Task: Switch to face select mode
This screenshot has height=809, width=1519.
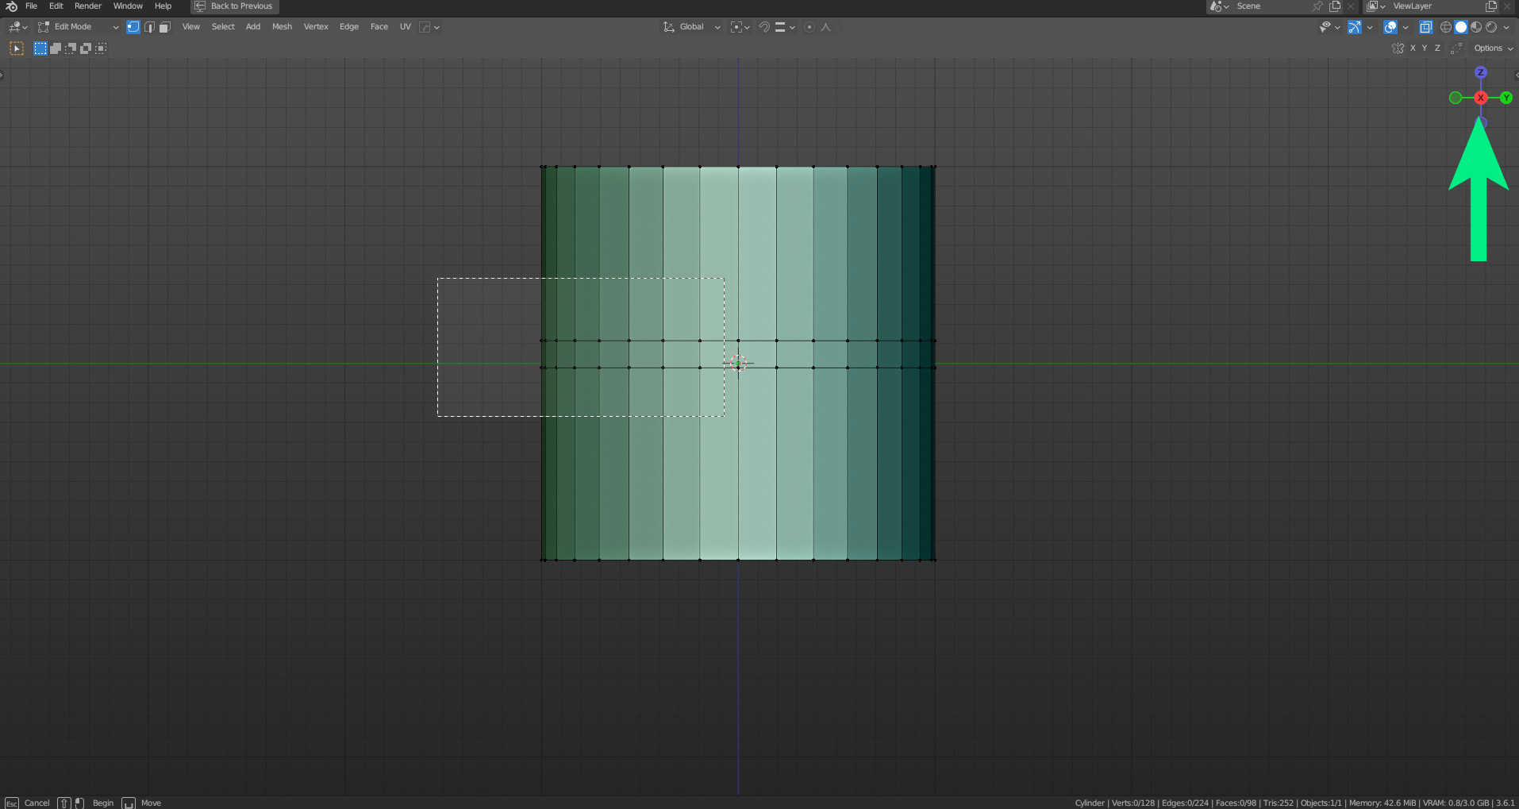Action: [164, 27]
